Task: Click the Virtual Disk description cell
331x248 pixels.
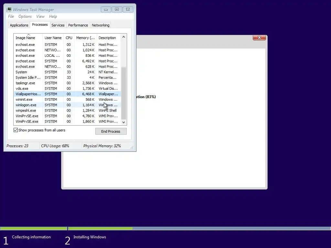Action: pos(108,88)
